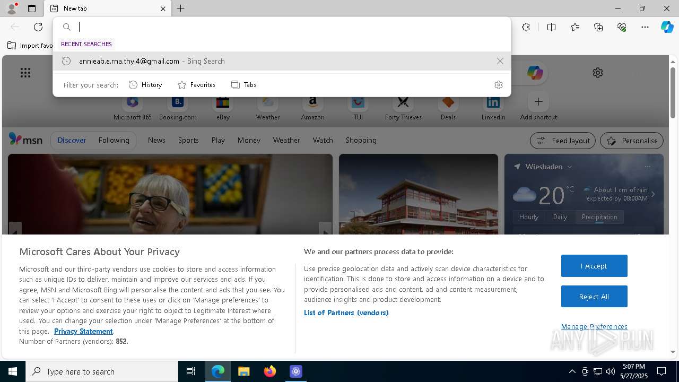Launch Copilot sidebar icon
679x382 pixels.
(x=667, y=27)
